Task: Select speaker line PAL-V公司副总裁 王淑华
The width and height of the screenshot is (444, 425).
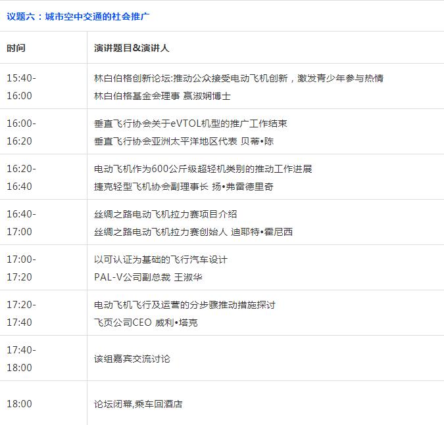Action: [148, 277]
